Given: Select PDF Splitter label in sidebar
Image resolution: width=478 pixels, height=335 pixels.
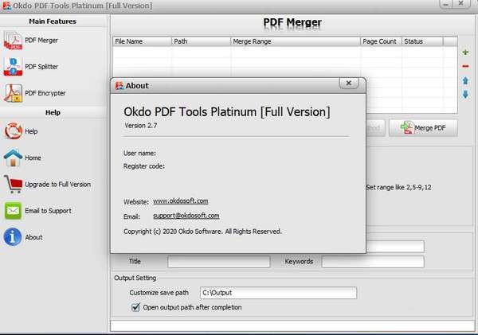Looking at the screenshot, I should click(41, 66).
